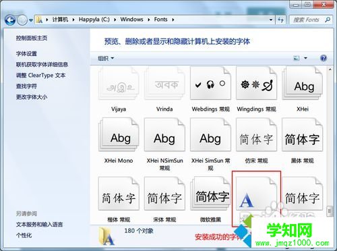
Task: Minimize the Fonts window
Action: (296, 4)
